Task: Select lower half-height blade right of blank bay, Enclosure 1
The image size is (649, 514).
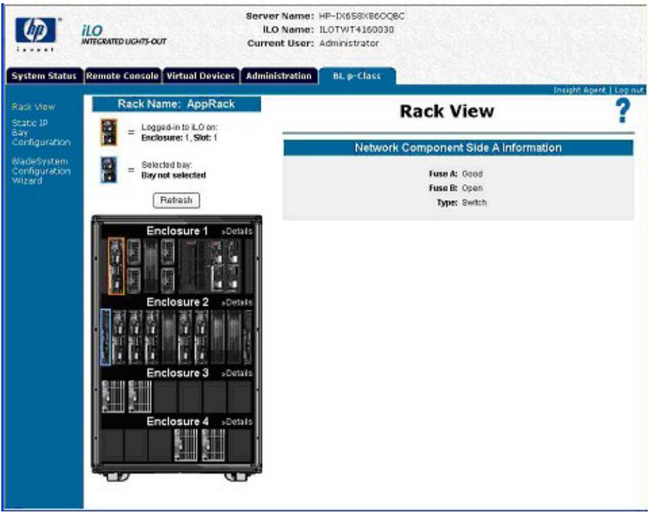Action: pyautogui.click(x=168, y=280)
